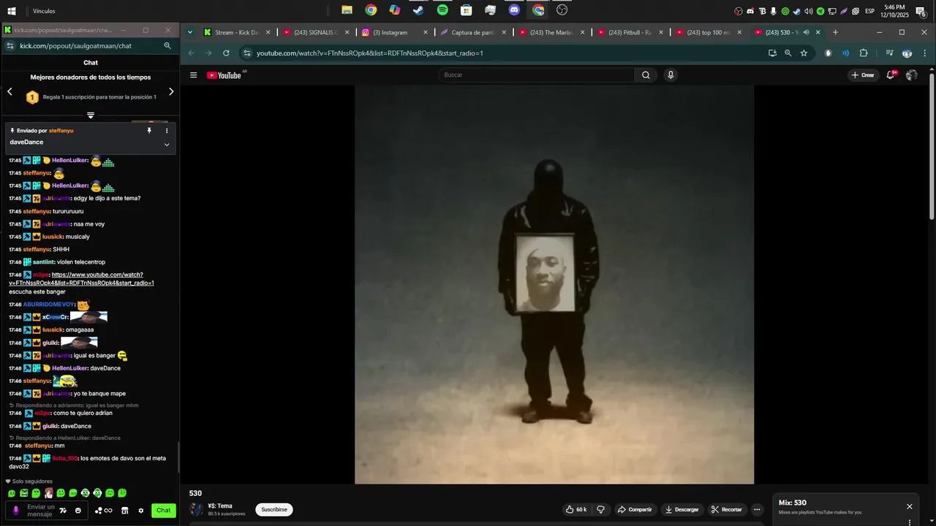936x526 pixels.
Task: Switch to the Captura de pantalla tab
Action: pos(472,32)
